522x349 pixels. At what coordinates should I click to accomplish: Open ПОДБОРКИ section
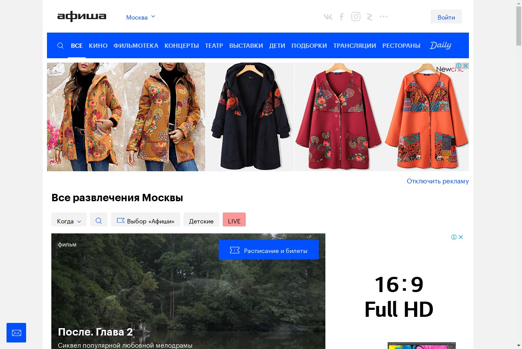pos(309,46)
